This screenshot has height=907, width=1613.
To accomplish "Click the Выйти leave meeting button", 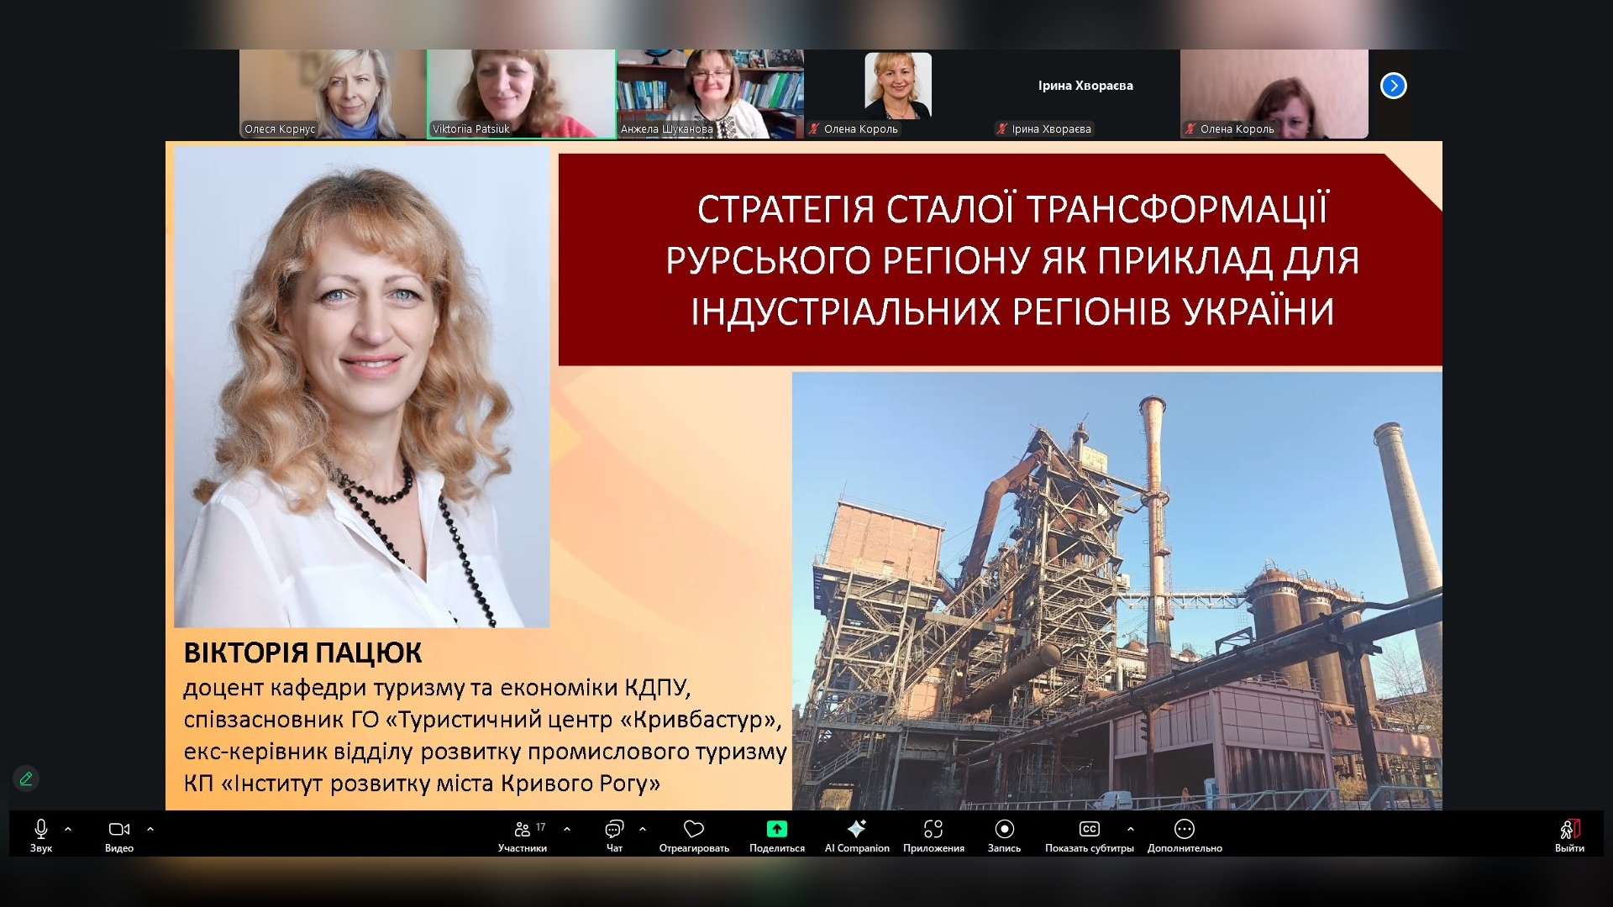I will pos(1569,830).
